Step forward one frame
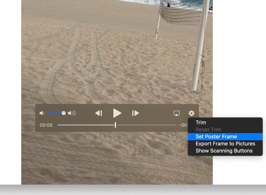The height and width of the screenshot is (195, 266). click(x=136, y=113)
